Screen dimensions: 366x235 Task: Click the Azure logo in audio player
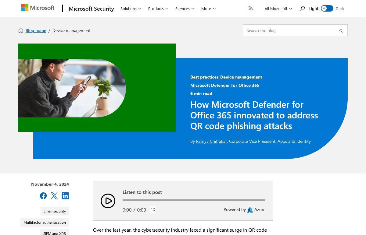pos(250,210)
